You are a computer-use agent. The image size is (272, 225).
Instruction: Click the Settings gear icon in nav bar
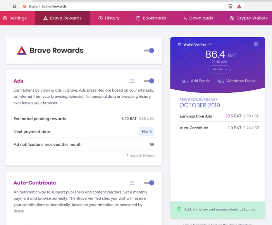tap(5, 18)
